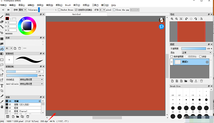
Task: Select the Select Pen tool
Action: point(2,75)
